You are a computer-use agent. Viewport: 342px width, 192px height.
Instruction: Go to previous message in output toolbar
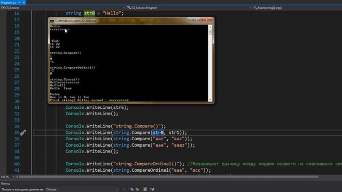click(x=132, y=189)
